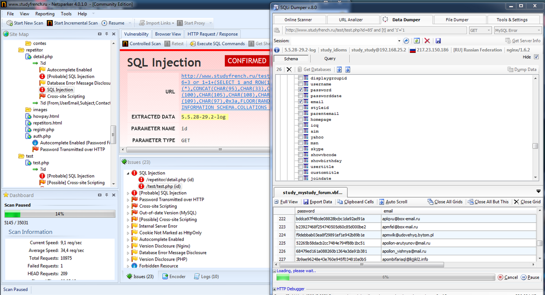This screenshot has height=295, width=545.
Task: Uncheck the email column checkbox
Action: coord(301,102)
